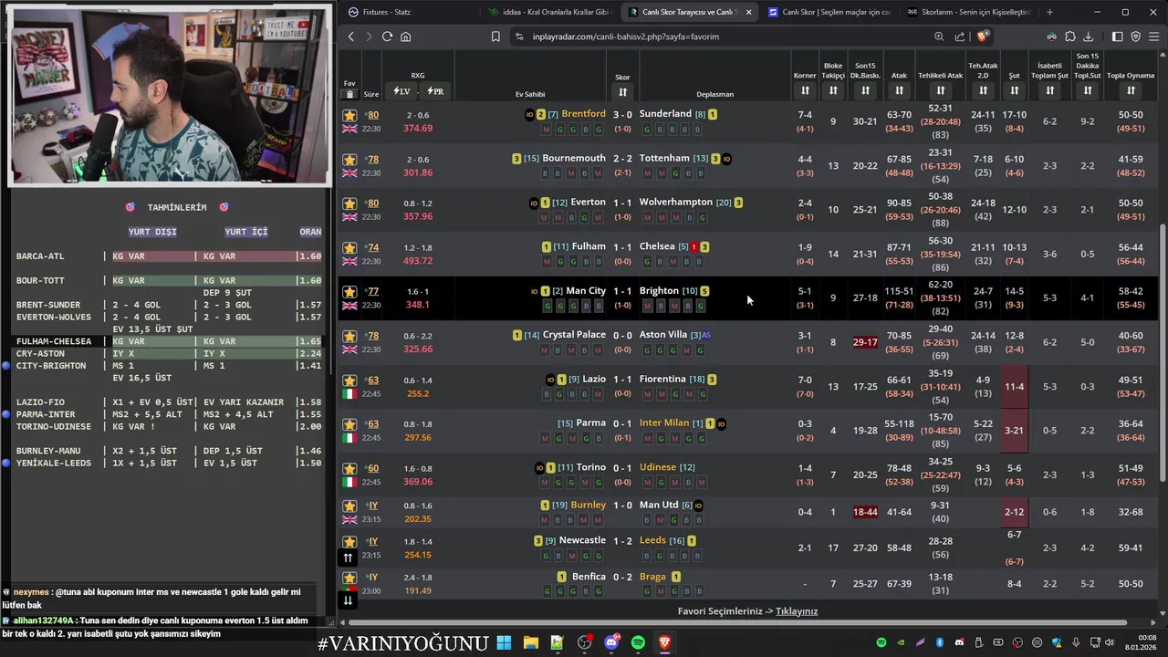Open the browser downloads icon
The image size is (1168, 657).
(1088, 36)
